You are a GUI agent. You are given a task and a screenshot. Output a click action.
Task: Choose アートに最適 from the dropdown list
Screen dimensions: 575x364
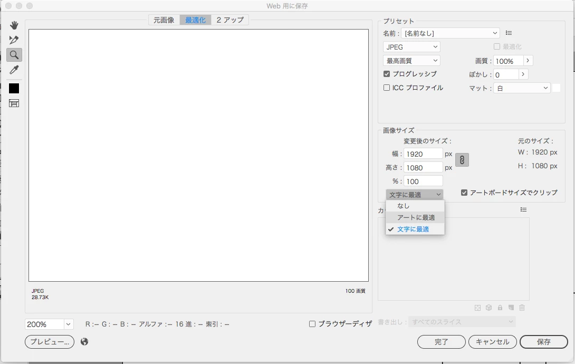coord(415,217)
